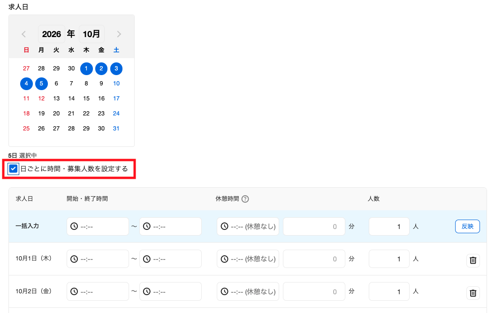The height and width of the screenshot is (313, 495).
Task: Click the 開始・終了時間 column header
Action: pos(87,198)
